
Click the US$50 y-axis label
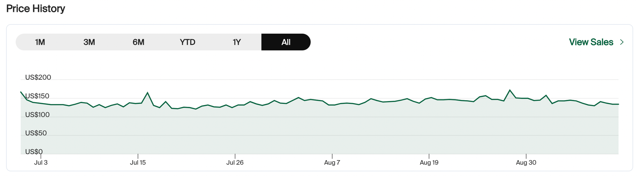click(x=36, y=133)
